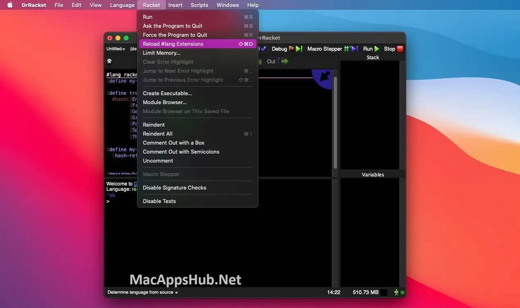Choose Comment Out with Semicolons
This screenshot has width=520, height=308.
[198, 152]
